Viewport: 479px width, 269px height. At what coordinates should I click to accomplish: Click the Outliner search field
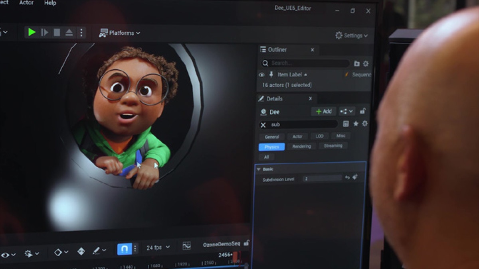pyautogui.click(x=305, y=63)
